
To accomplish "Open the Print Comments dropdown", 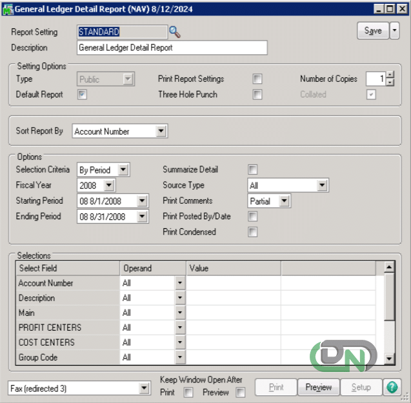I will (284, 201).
